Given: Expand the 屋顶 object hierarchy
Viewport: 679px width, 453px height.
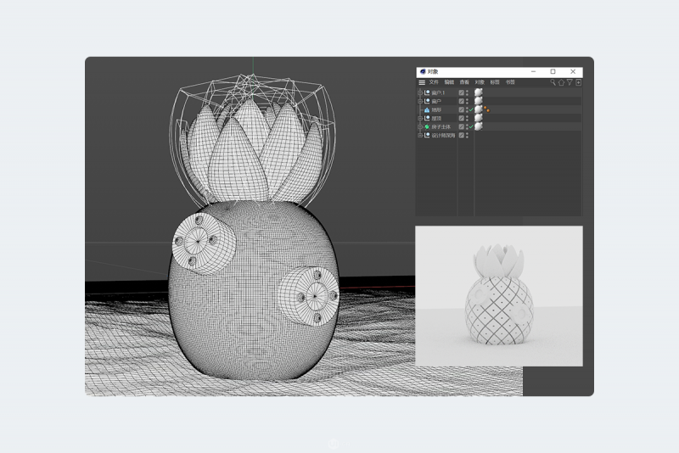Looking at the screenshot, I should tap(419, 118).
